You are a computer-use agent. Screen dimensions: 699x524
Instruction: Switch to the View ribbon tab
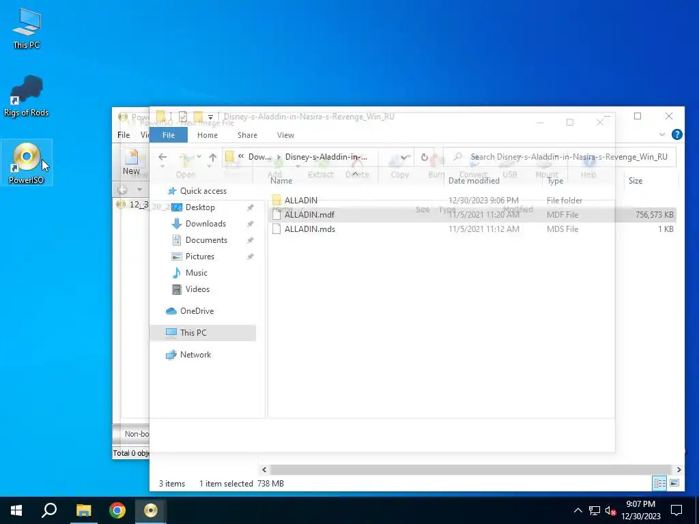285,135
